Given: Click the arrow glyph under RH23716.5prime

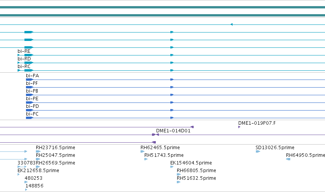Looking at the screenshot, I should (38, 151).
